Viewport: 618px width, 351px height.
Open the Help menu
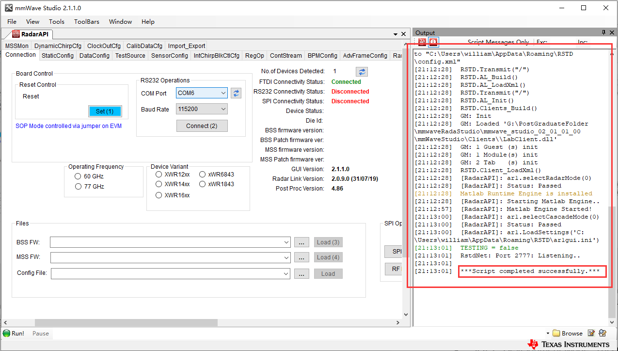coord(148,21)
